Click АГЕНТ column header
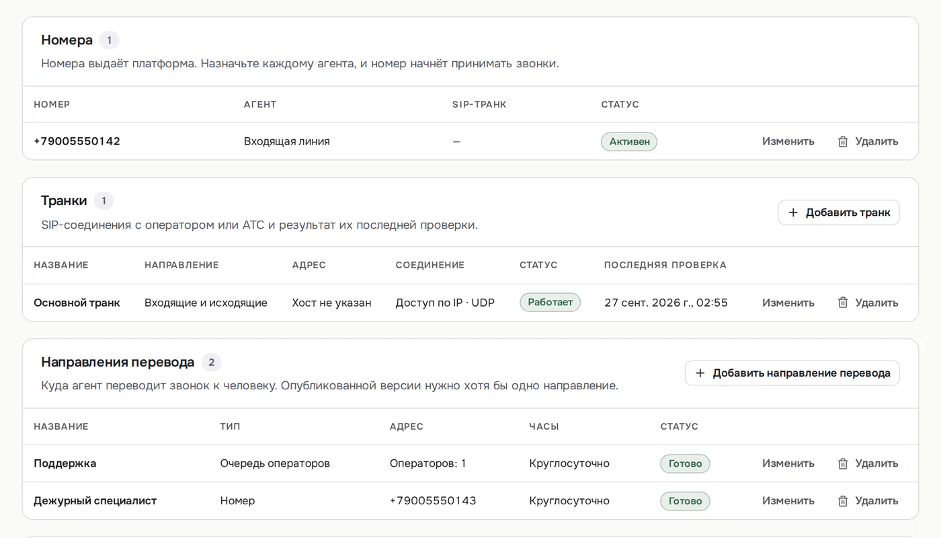This screenshot has width=941, height=538. [260, 104]
